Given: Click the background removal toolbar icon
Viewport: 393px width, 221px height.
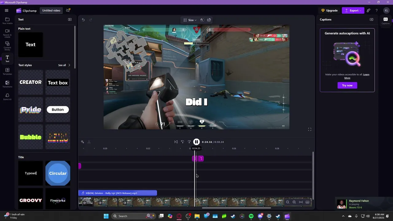Looking at the screenshot, I should pos(202,20).
